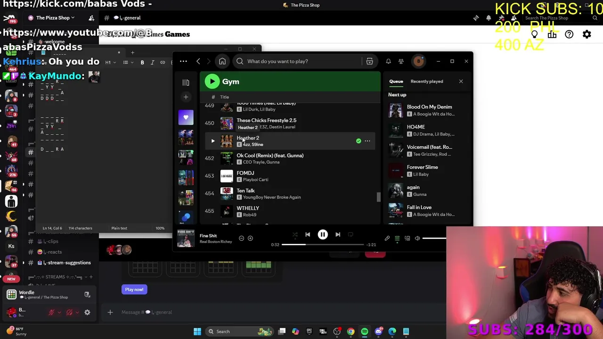Toggle bold in the notes editor
Image resolution: width=603 pixels, height=339 pixels.
click(x=142, y=63)
